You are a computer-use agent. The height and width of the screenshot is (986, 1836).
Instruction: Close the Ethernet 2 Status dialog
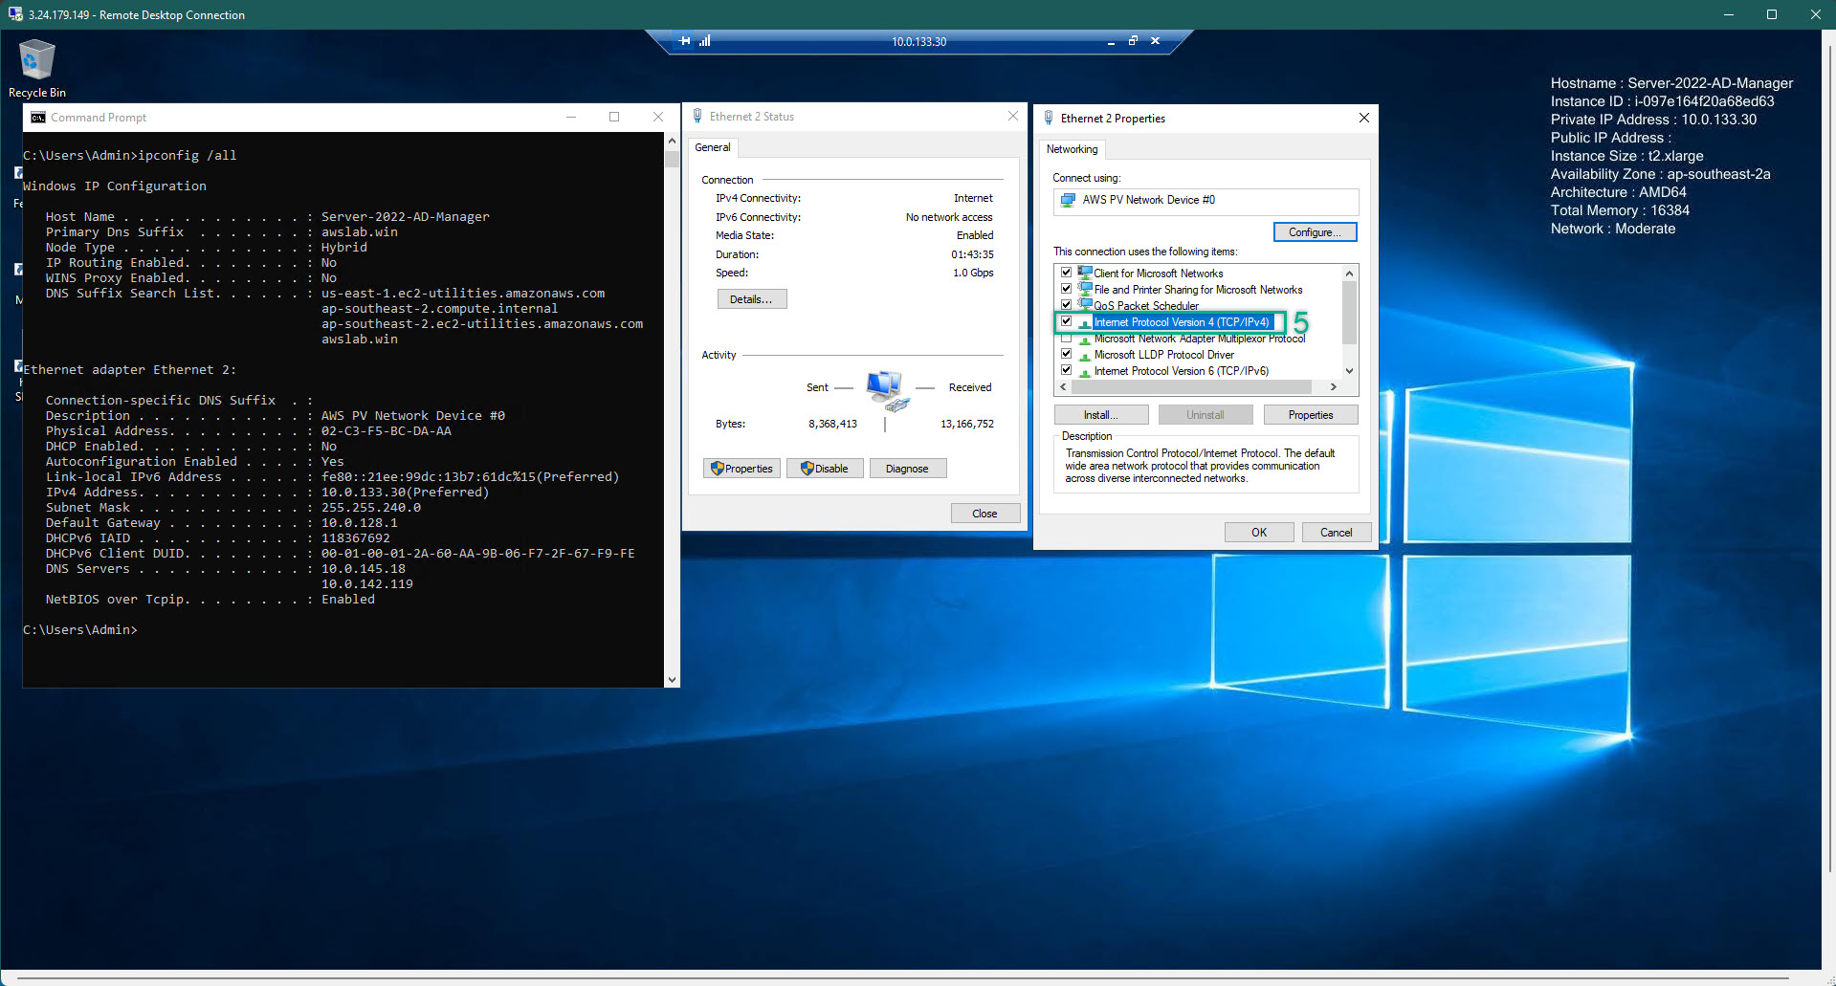coord(1013,117)
